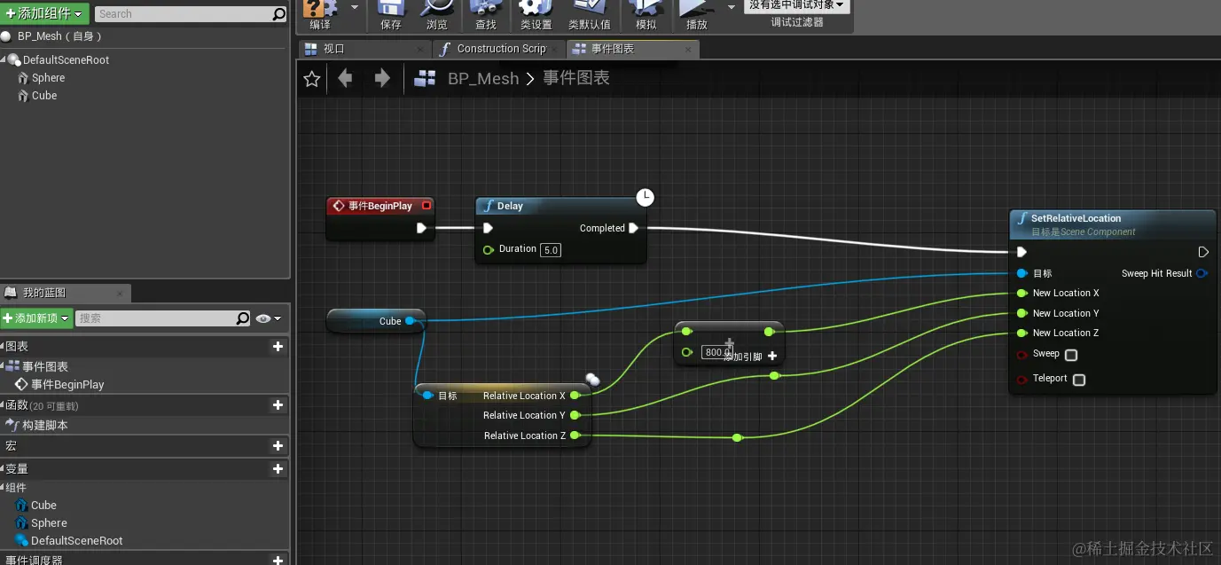The height and width of the screenshot is (565, 1221).
Task: Click the Browse (浏览) toolbar icon
Action: [437, 8]
